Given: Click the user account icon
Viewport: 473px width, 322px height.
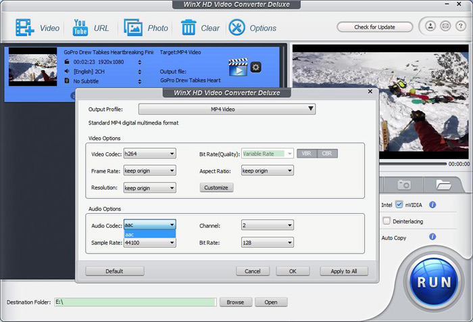Looking at the screenshot, I should click(430, 26).
